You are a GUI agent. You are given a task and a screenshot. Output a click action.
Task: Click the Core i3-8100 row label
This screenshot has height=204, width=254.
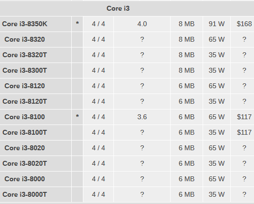tap(25, 117)
